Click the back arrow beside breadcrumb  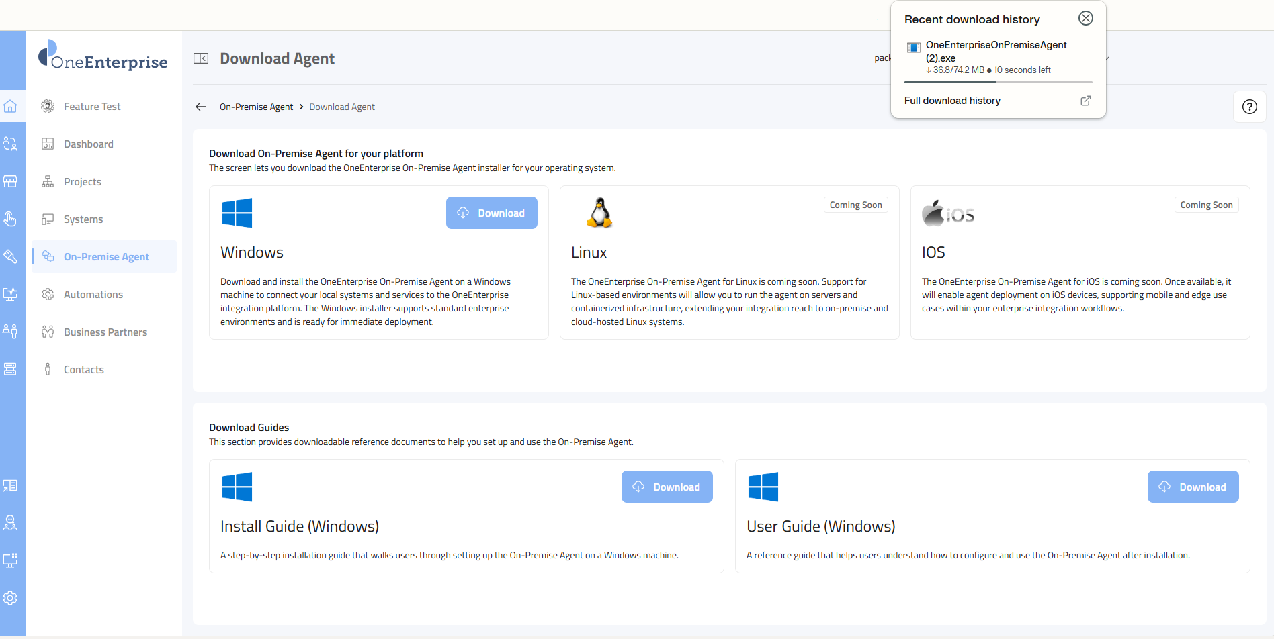(x=201, y=107)
